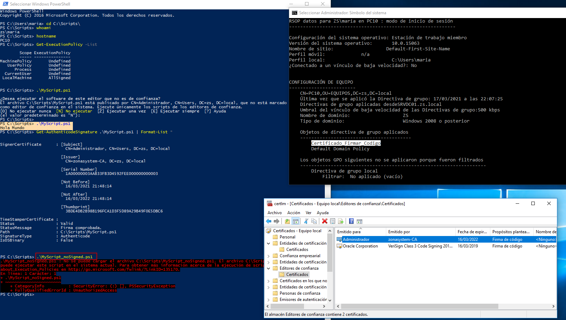Click the tree pane's scroll-down arrow
Image resolution: width=566 pixels, height=320 pixels.
tap(330, 300)
